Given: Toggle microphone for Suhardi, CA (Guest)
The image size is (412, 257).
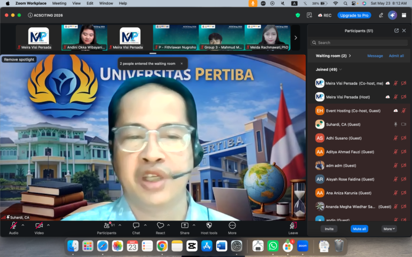Looking at the screenshot, I should 395,124.
